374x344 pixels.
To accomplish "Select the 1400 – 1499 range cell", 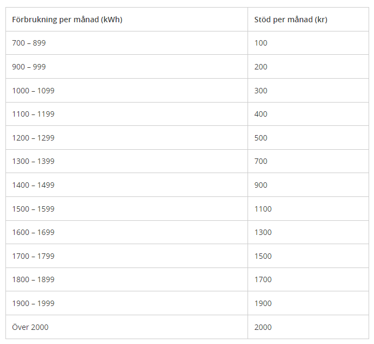I will click(34, 185).
